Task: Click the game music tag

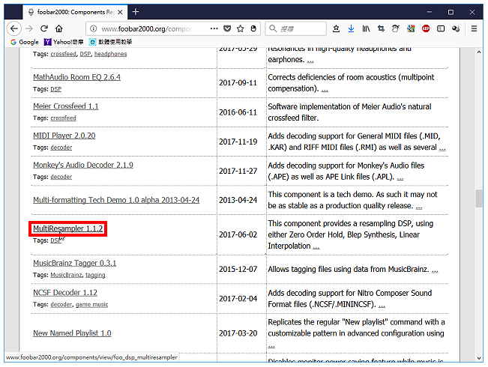Action: tap(91, 304)
